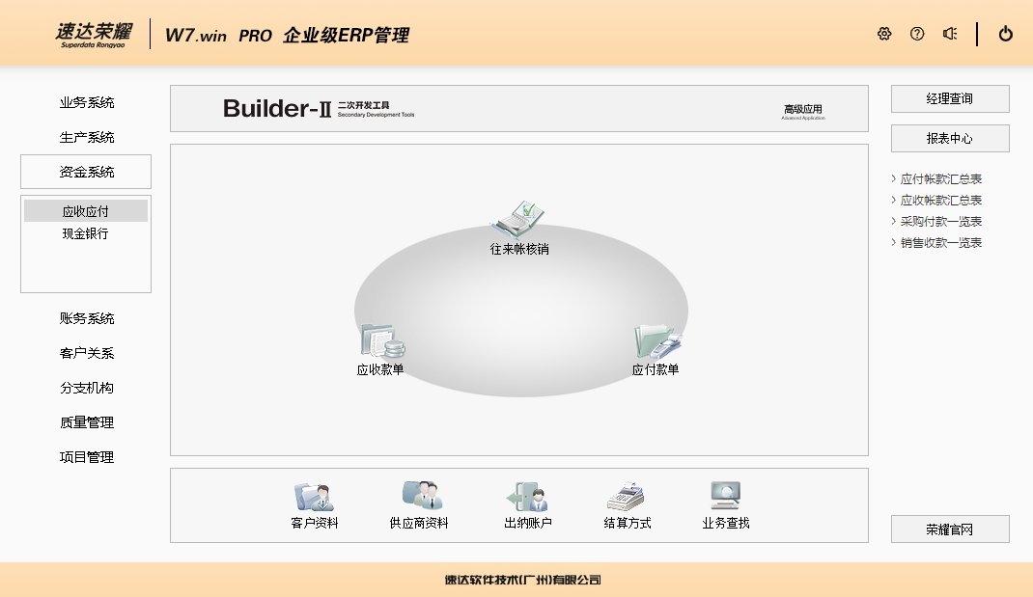Screen dimensions: 1033x597
Task: Toggle the speaker sound icon
Action: click(x=950, y=34)
